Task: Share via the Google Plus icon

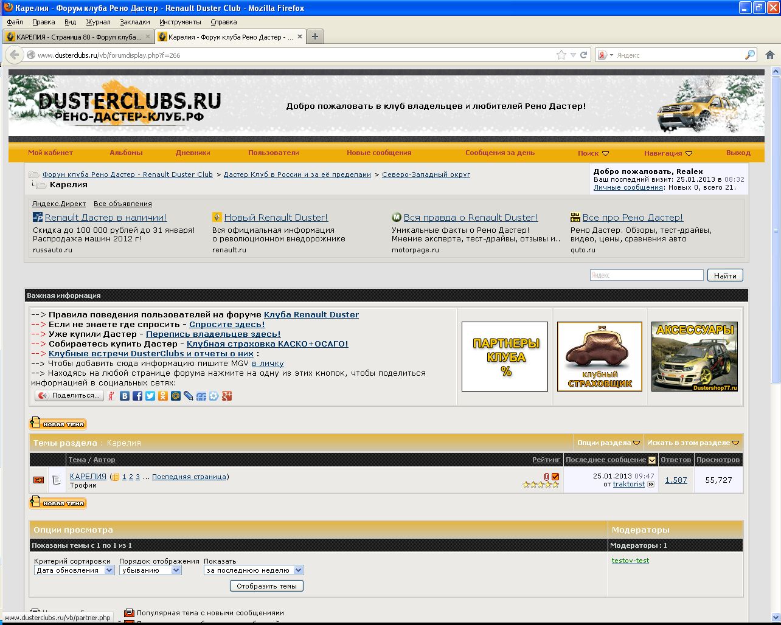Action: 227,396
